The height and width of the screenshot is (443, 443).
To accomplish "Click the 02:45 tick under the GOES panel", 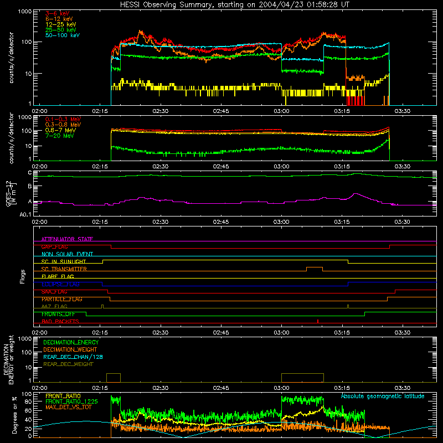I will pos(221,222).
